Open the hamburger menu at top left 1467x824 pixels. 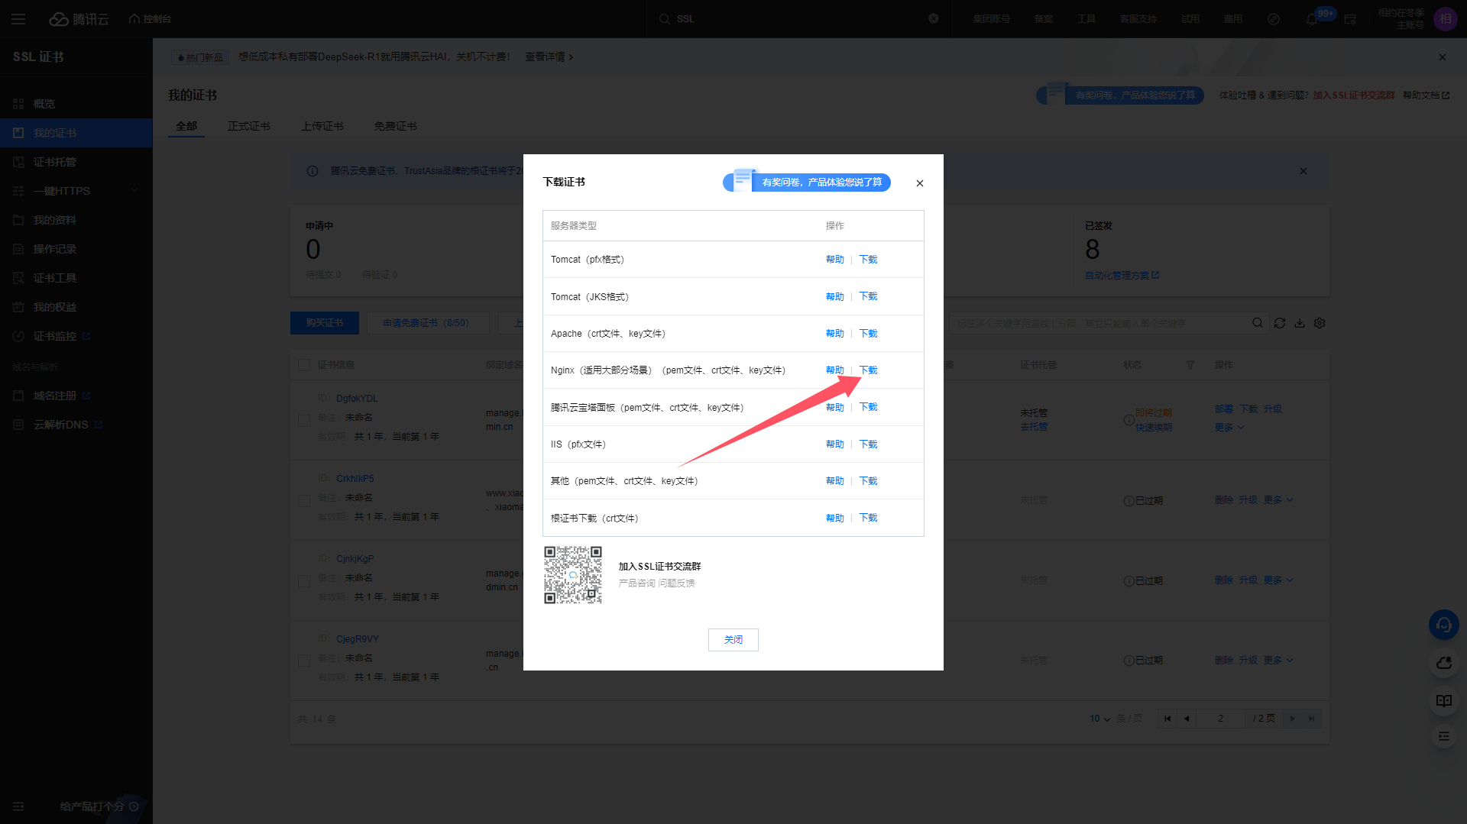tap(18, 19)
